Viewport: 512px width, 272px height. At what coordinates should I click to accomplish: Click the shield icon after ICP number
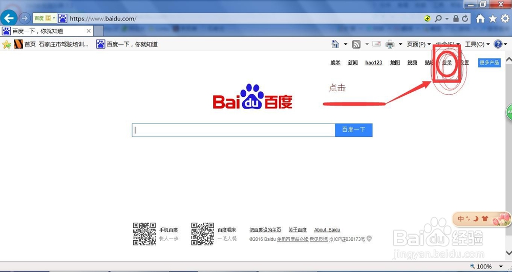(369, 239)
